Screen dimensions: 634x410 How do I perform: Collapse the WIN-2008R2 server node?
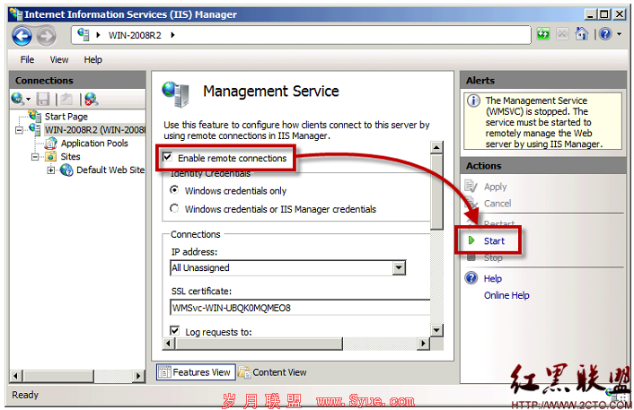(x=19, y=130)
